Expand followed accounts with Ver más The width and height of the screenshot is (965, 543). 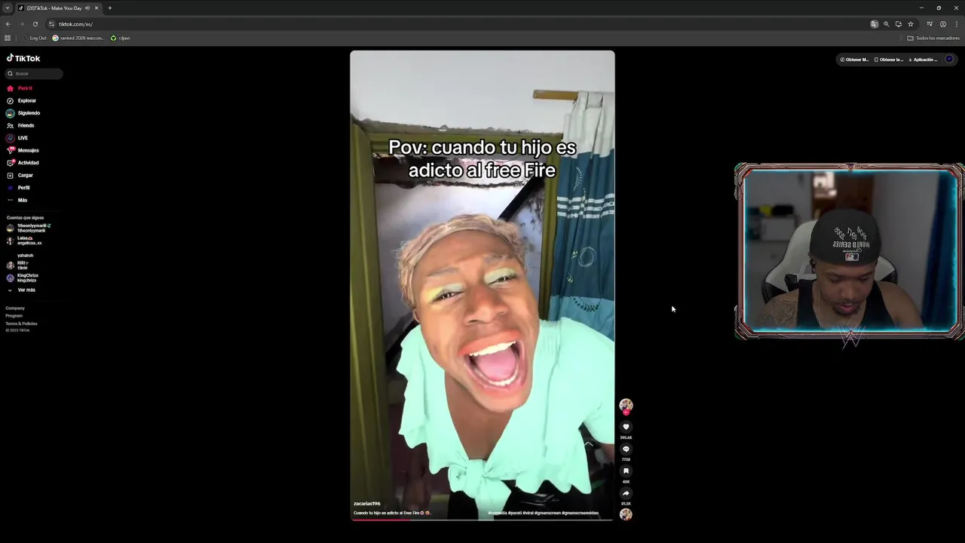(22, 290)
